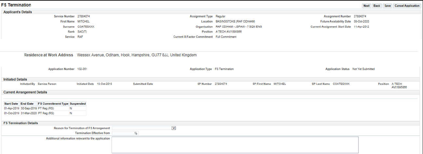423x154 pixels.
Task: Select the FT Reg (RS) arrangement row
Action: 46,108
